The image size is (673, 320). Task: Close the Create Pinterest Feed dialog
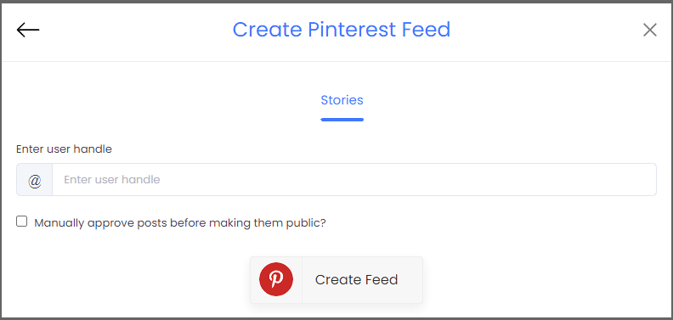[x=650, y=30]
